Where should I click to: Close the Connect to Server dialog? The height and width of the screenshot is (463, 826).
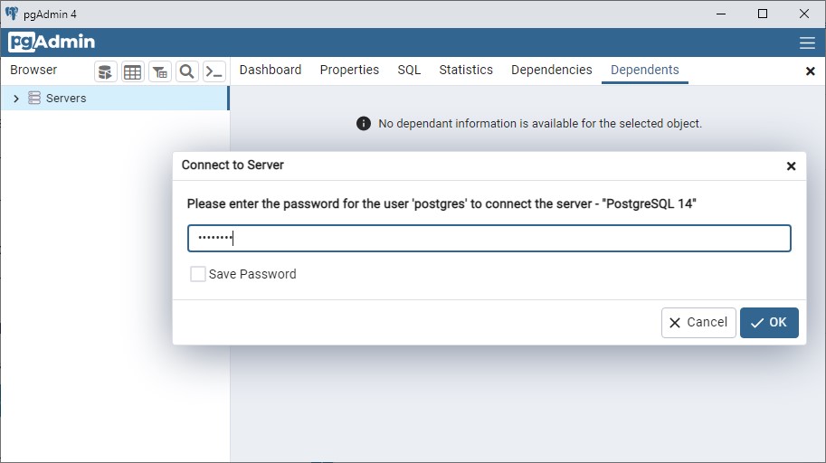coord(791,166)
